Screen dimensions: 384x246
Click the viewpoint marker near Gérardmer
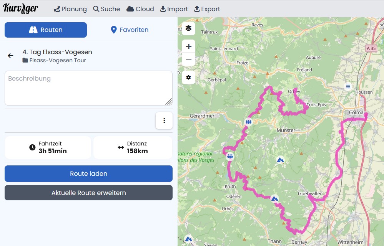(x=249, y=122)
